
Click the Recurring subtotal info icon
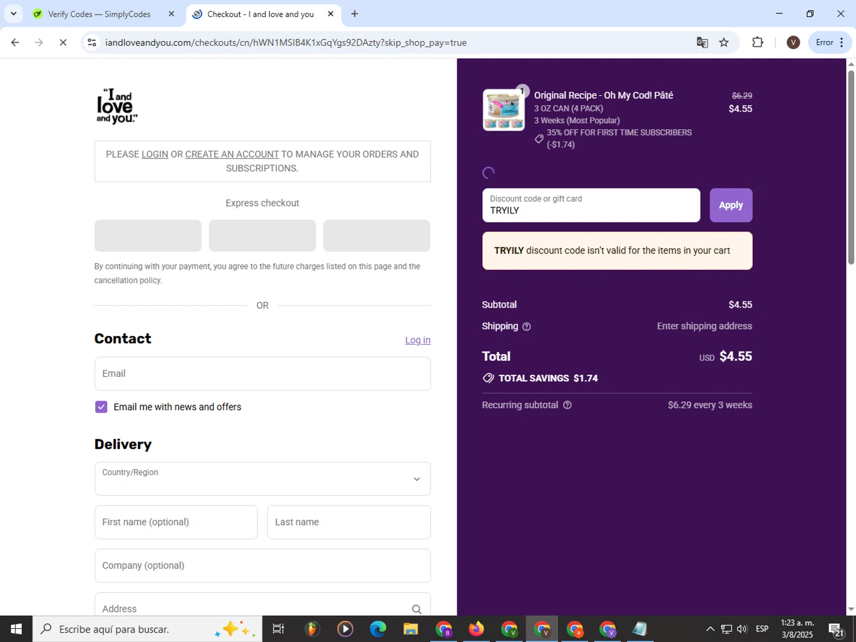(x=567, y=405)
